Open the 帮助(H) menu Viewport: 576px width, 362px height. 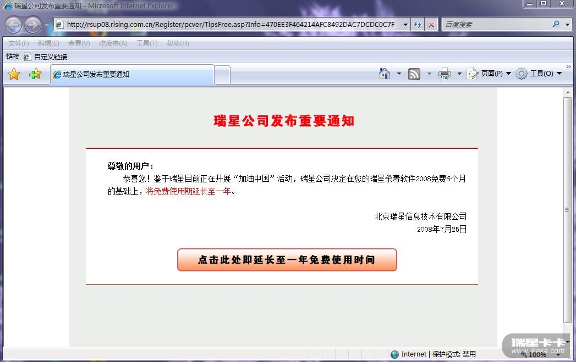click(178, 43)
